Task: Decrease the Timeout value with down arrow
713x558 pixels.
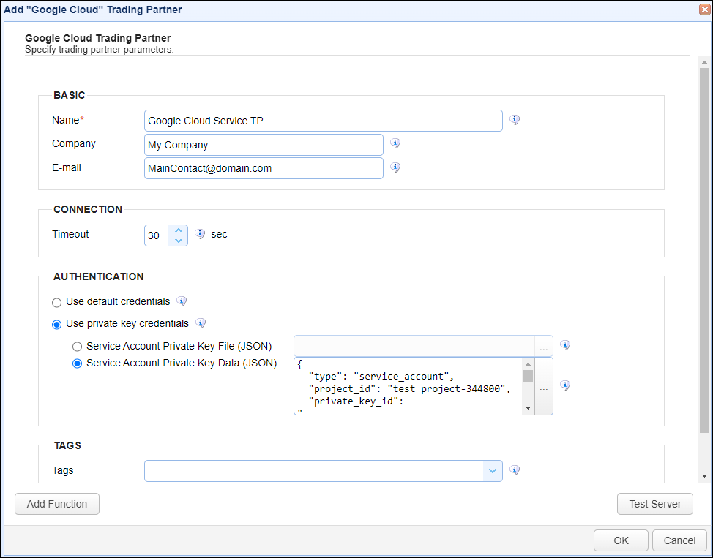Action: pos(179,241)
